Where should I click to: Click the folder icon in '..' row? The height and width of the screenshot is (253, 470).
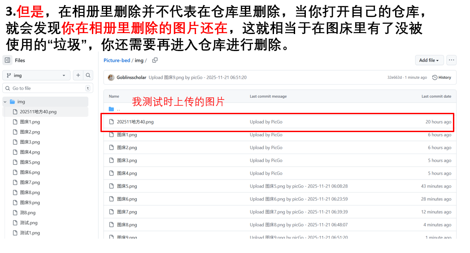click(x=111, y=109)
